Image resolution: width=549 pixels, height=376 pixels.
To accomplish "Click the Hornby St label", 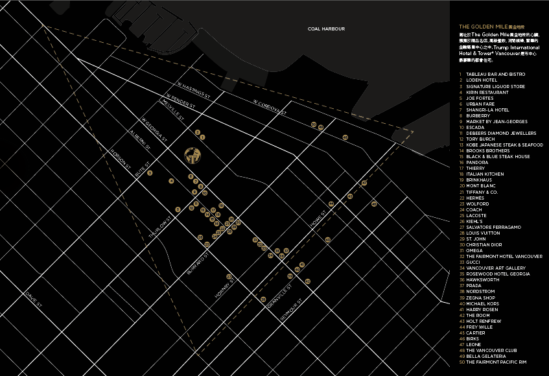I will [x=225, y=287].
